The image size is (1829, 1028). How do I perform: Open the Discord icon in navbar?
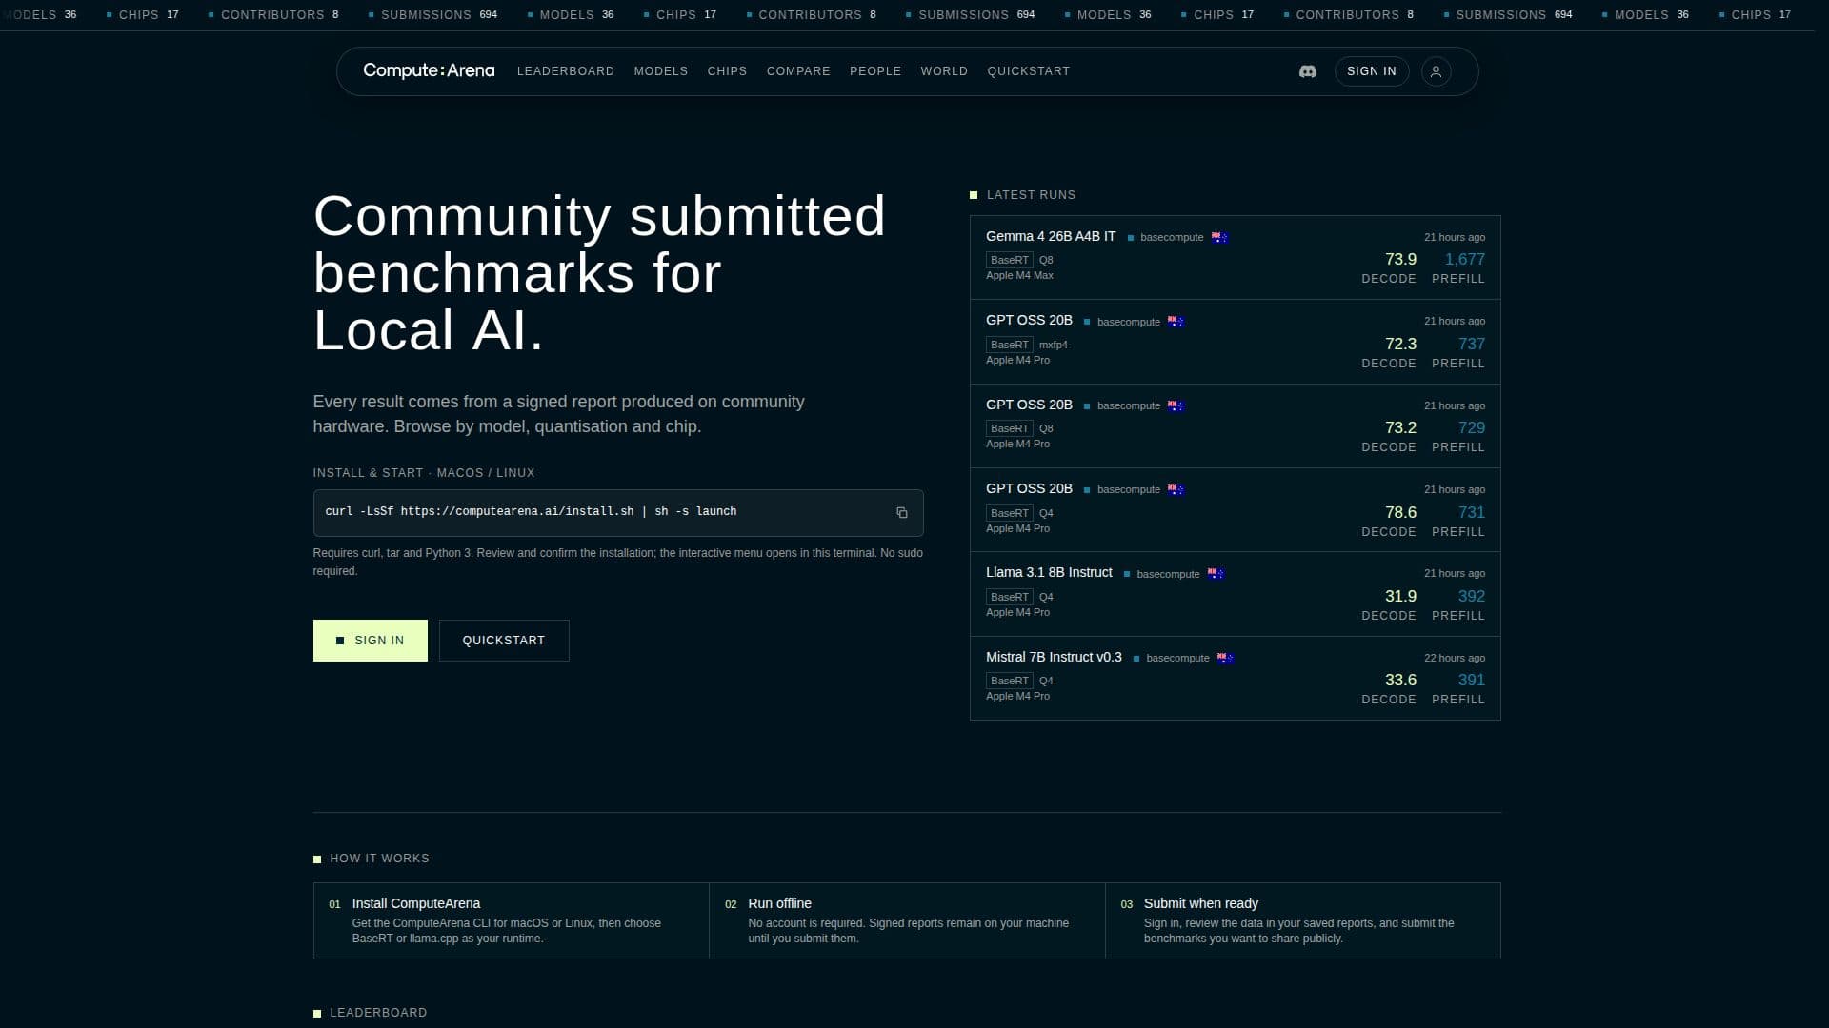(x=1308, y=71)
